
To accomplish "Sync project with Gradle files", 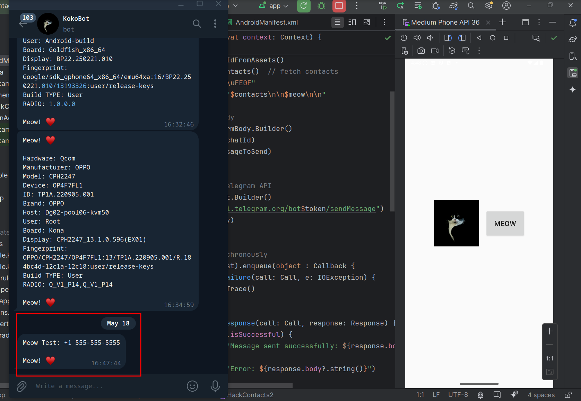I will point(453,6).
